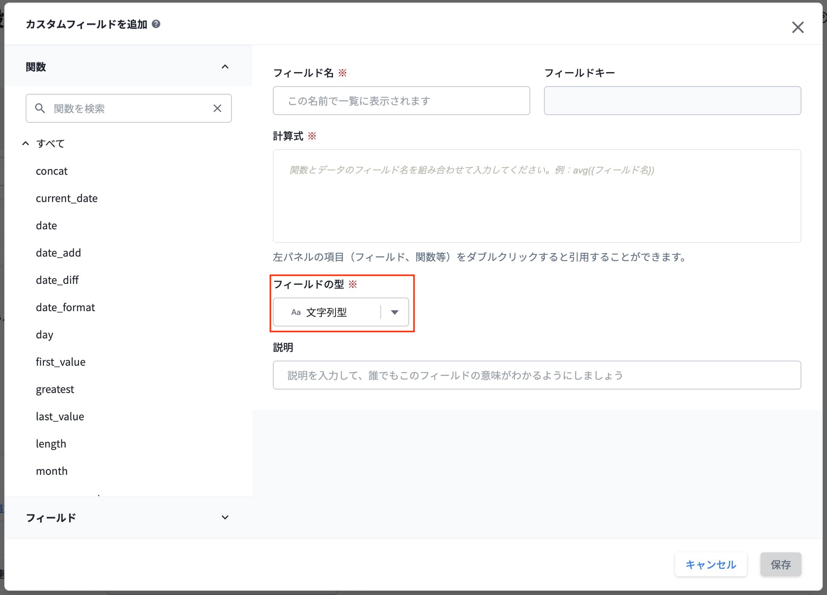827x595 pixels.
Task: Click the magnifier search icon
Action: click(40, 108)
